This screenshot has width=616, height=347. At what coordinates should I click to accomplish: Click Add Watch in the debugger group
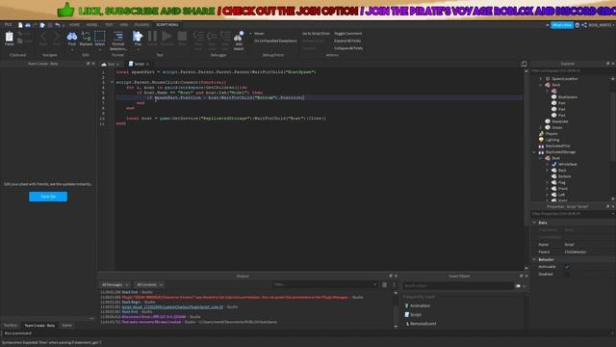(x=239, y=40)
